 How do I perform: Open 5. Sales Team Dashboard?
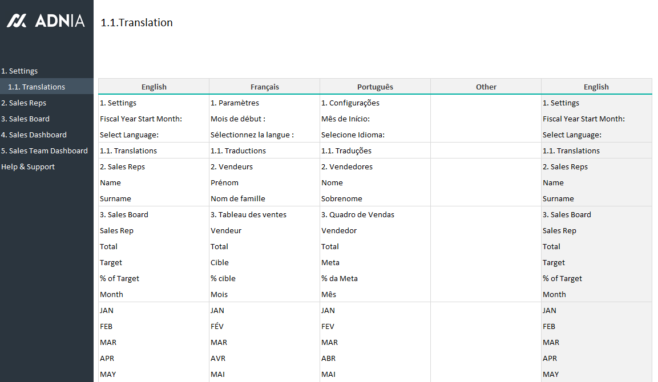45,151
